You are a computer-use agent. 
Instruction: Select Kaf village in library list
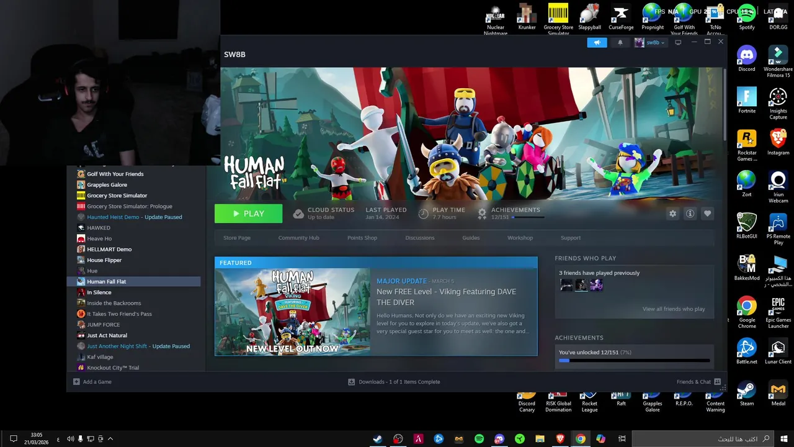tap(95, 357)
